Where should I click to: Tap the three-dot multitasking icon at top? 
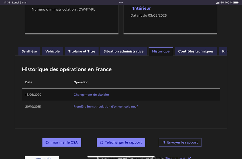pyautogui.click(x=121, y=2)
